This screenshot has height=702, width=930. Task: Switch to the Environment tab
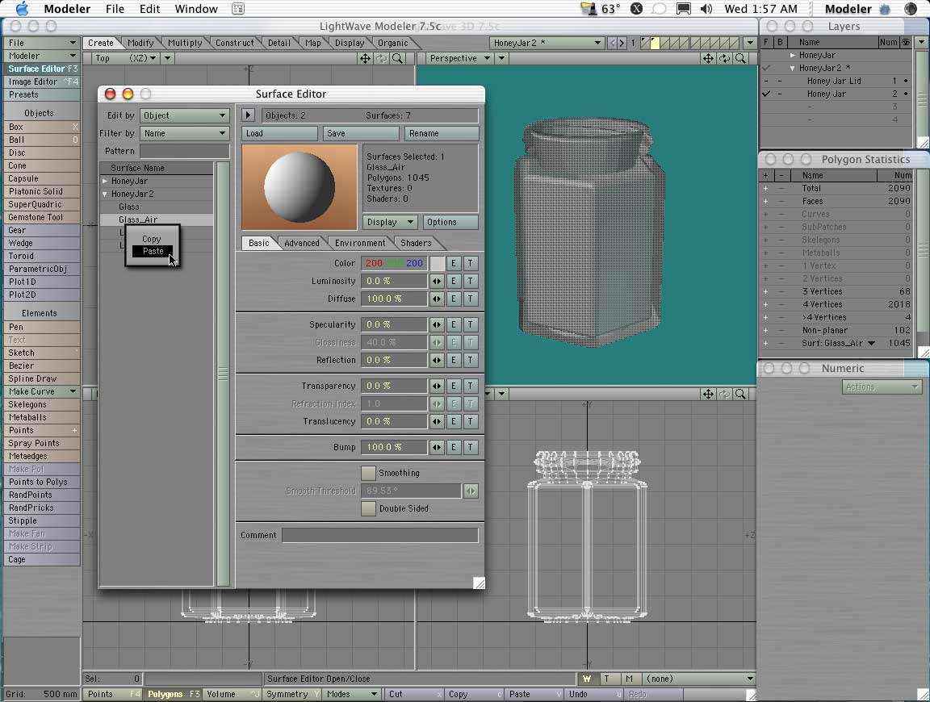[x=359, y=243]
